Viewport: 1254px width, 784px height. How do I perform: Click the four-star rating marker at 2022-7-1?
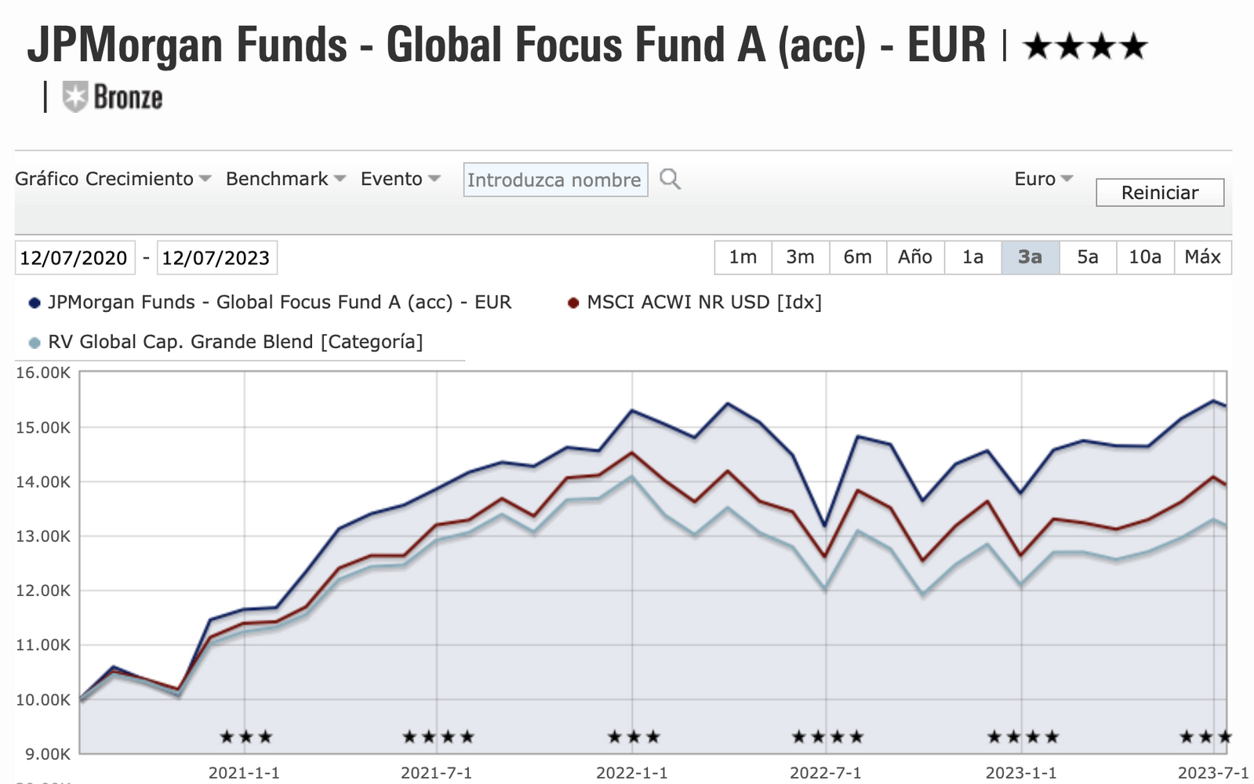[x=827, y=737]
